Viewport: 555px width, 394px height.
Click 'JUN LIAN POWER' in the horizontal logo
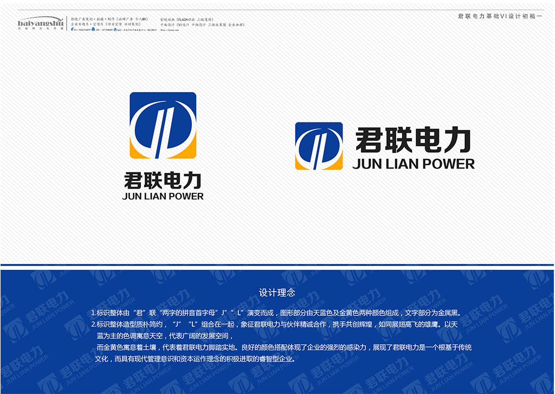tap(414, 164)
